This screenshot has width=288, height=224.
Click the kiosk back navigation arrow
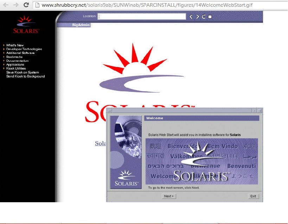[x=191, y=16]
